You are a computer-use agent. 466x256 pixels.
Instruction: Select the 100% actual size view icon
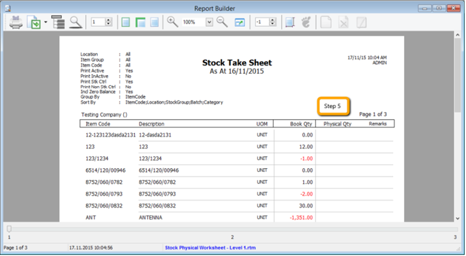(x=154, y=22)
